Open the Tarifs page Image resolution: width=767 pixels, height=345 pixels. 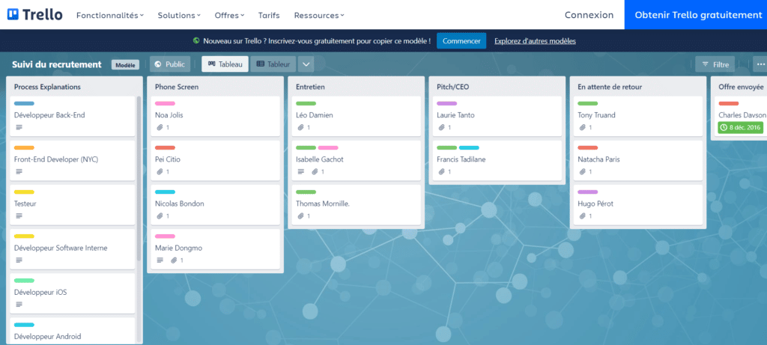pyautogui.click(x=268, y=15)
